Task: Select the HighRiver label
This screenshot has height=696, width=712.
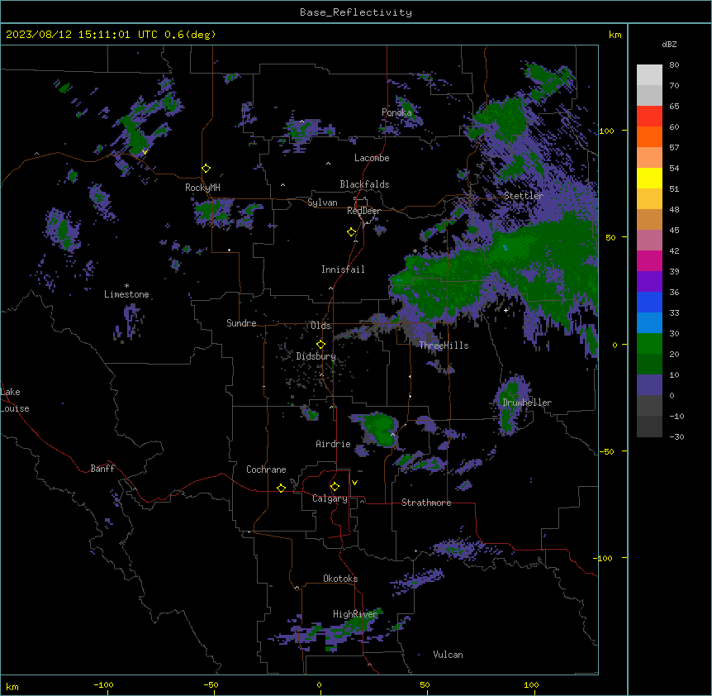Action: click(355, 614)
